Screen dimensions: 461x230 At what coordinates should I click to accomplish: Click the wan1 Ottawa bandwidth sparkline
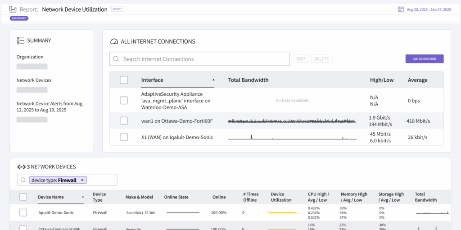pyautogui.click(x=292, y=121)
